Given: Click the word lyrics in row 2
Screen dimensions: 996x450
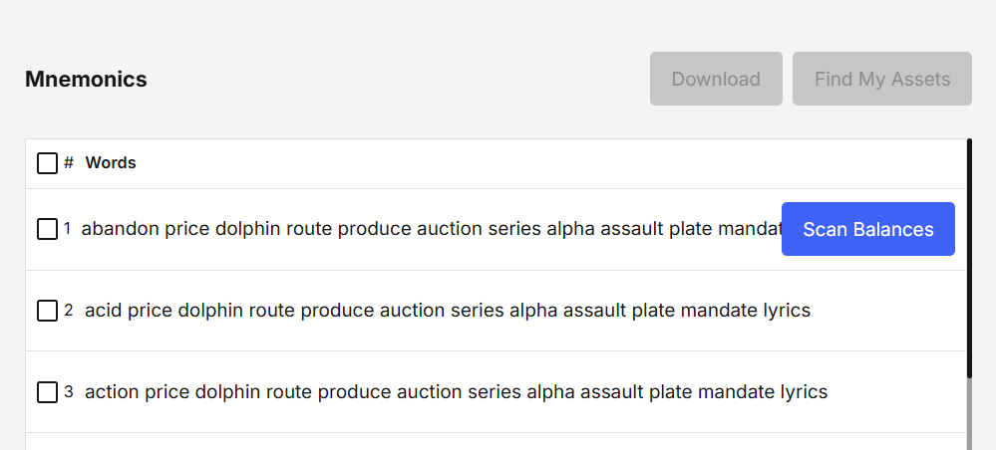Looking at the screenshot, I should 787,311.
